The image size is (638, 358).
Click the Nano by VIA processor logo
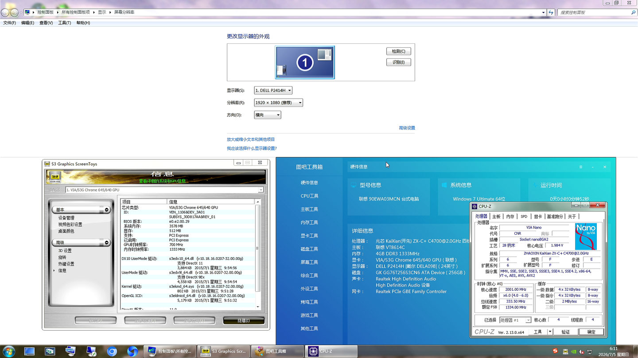586,237
